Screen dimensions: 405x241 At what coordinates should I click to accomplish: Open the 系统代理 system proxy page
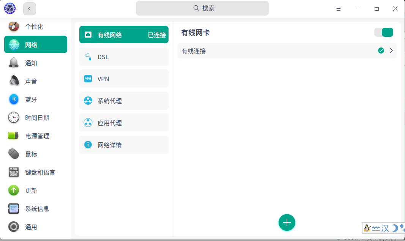tap(124, 101)
